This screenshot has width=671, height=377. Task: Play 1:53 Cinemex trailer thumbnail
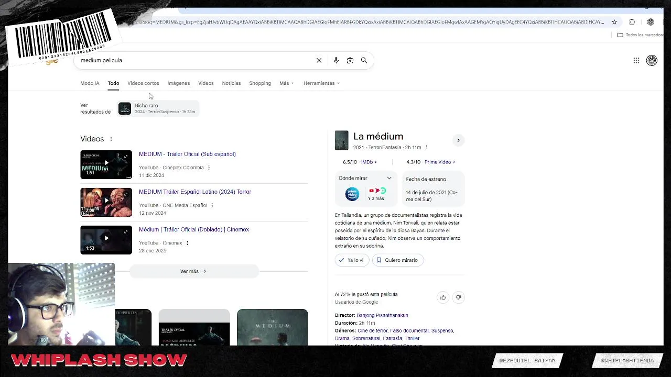click(106, 240)
